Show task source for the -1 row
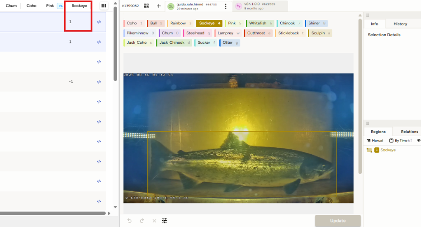 point(99,82)
